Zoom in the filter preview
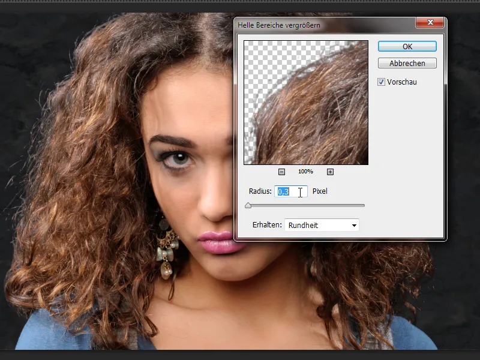The width and height of the screenshot is (480, 360). click(330, 172)
